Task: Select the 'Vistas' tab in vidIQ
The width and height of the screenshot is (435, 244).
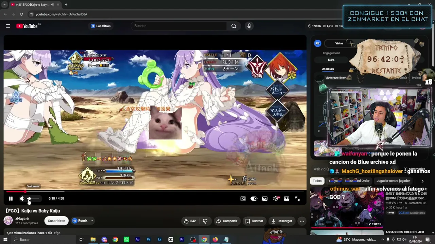Action: pos(339,43)
